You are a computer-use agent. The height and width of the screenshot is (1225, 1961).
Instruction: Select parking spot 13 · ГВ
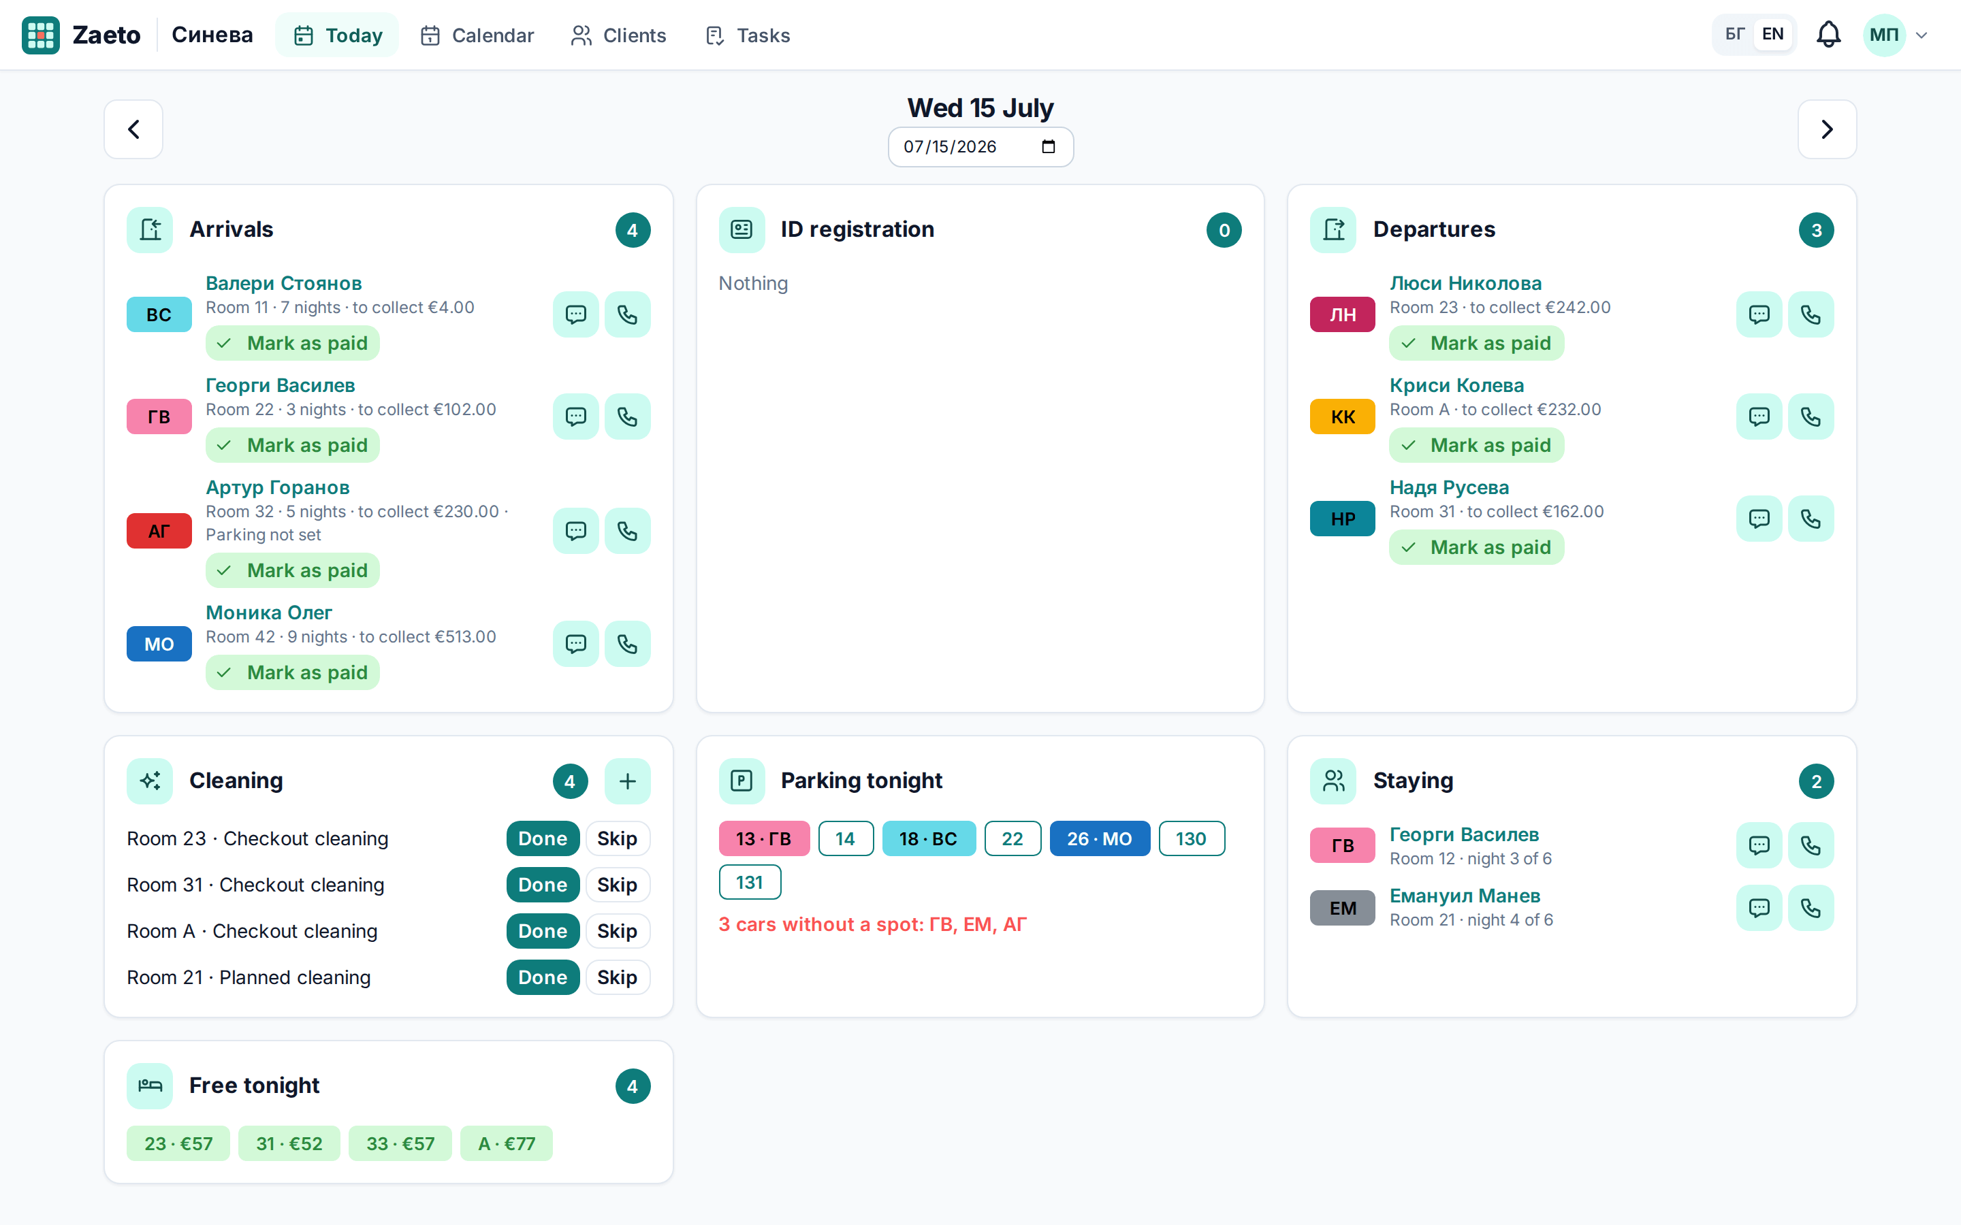763,838
